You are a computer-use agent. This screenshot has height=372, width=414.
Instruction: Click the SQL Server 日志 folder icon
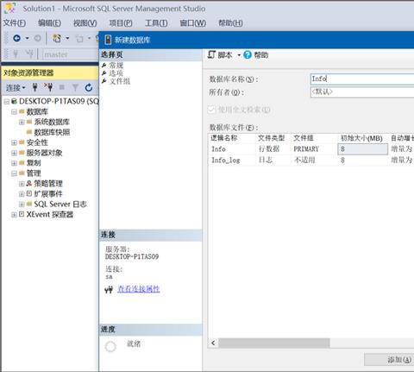click(29, 204)
